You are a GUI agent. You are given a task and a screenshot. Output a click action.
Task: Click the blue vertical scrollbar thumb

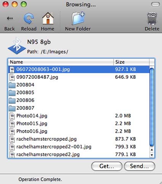[x=152, y=107]
